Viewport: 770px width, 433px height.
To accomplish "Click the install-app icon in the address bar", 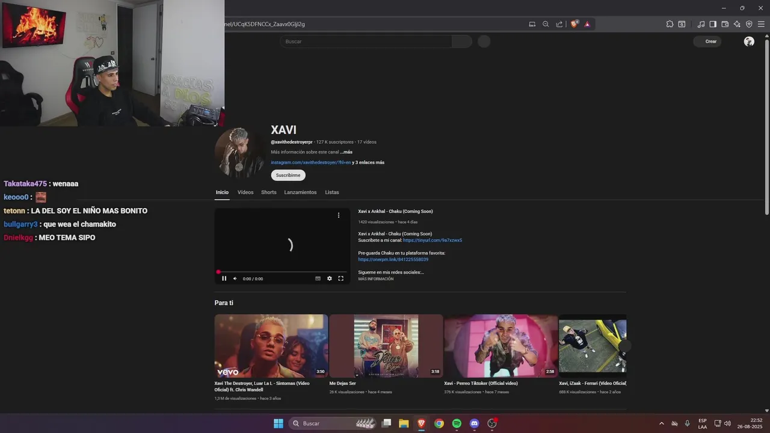I will [x=532, y=24].
